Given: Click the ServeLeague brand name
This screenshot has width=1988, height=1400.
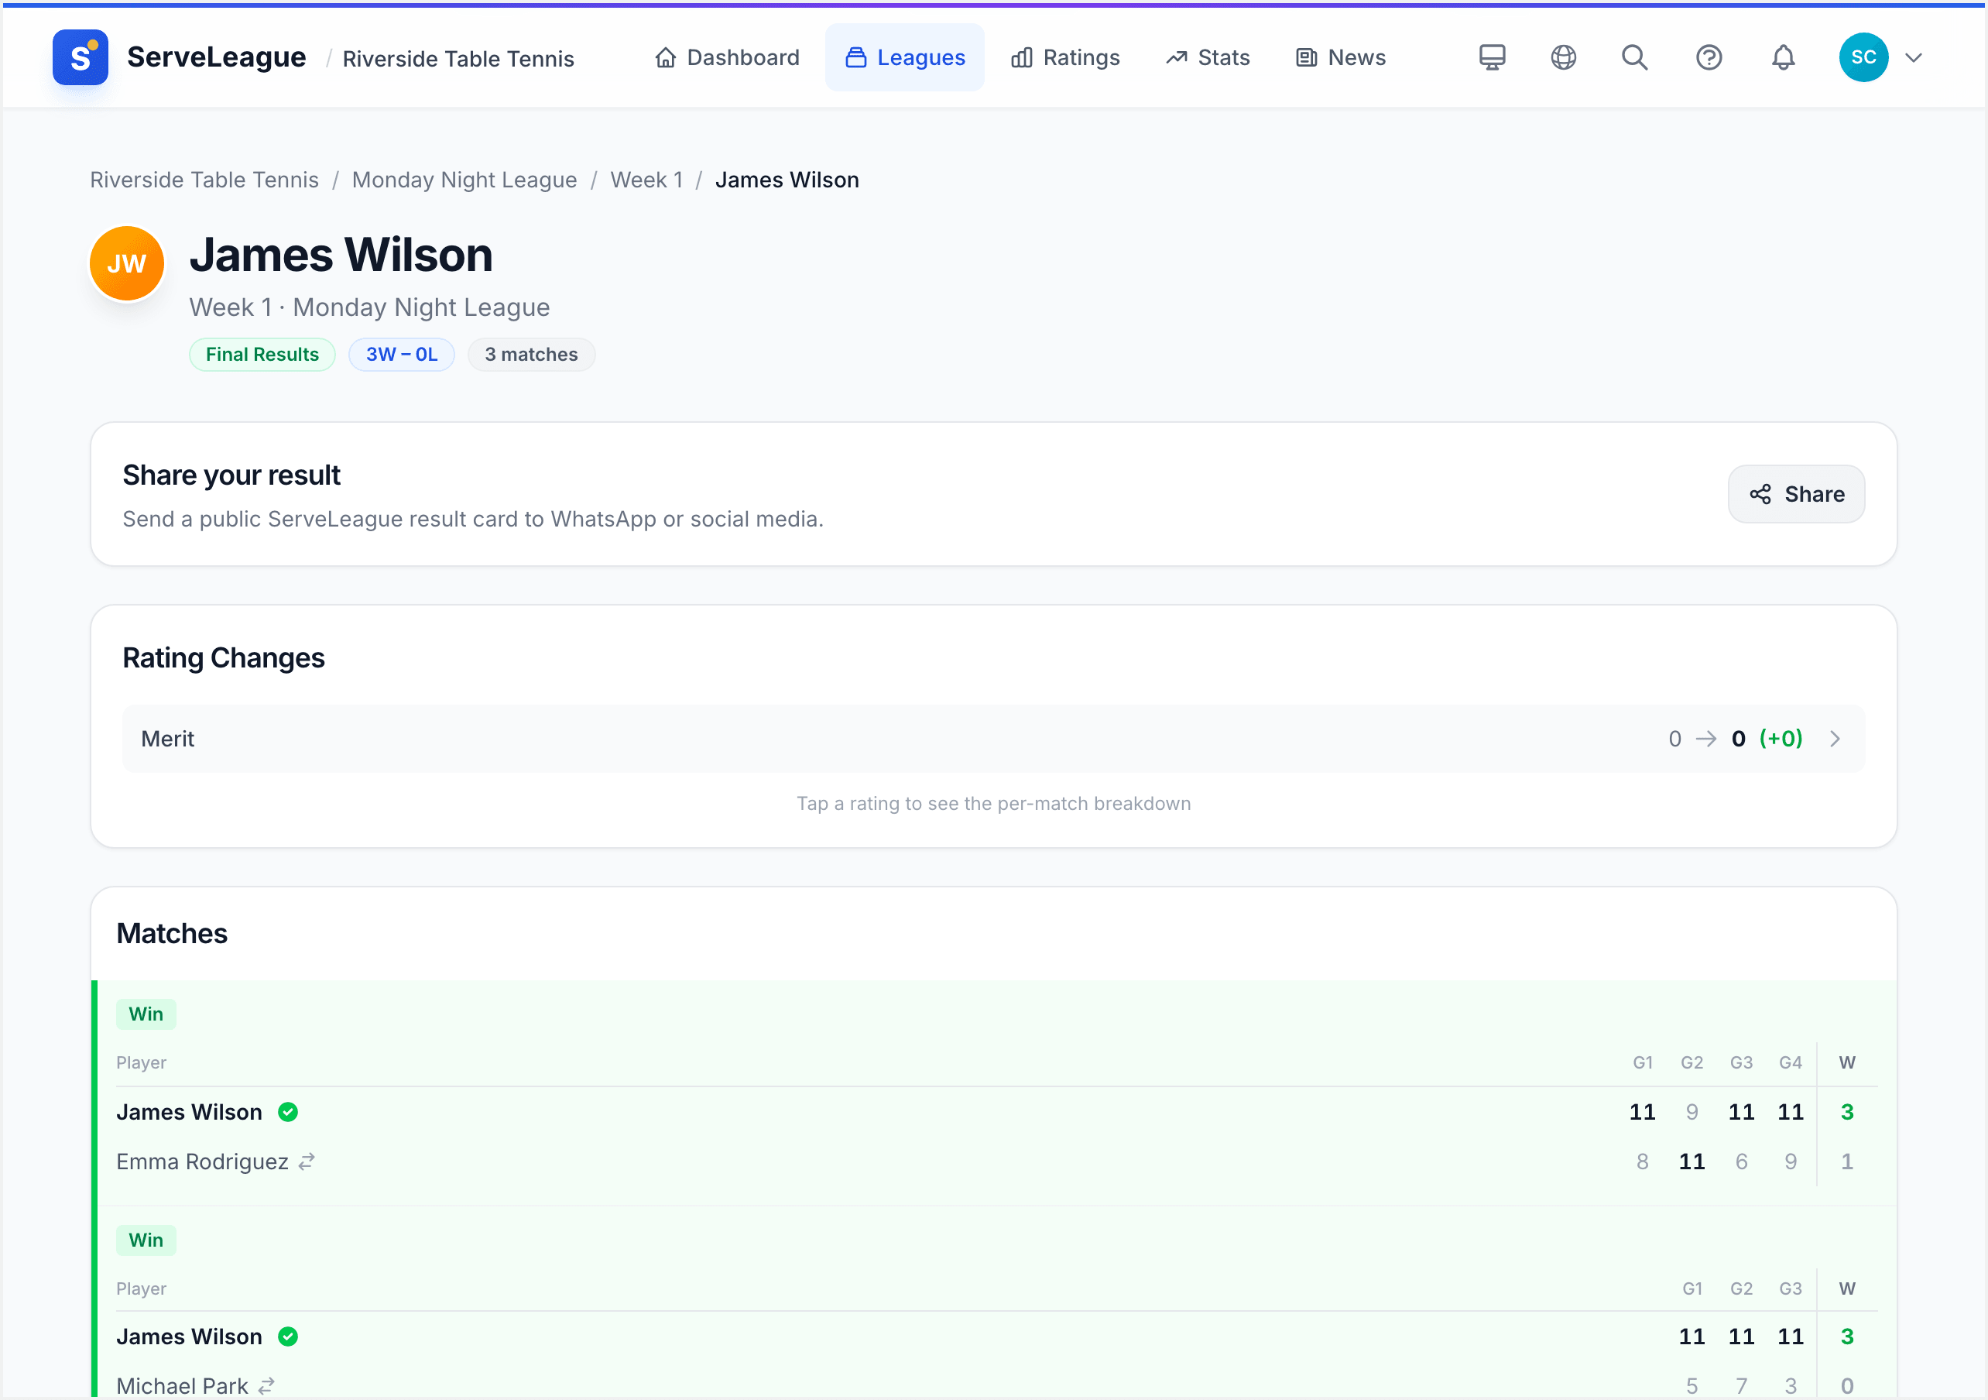Looking at the screenshot, I should click(217, 57).
